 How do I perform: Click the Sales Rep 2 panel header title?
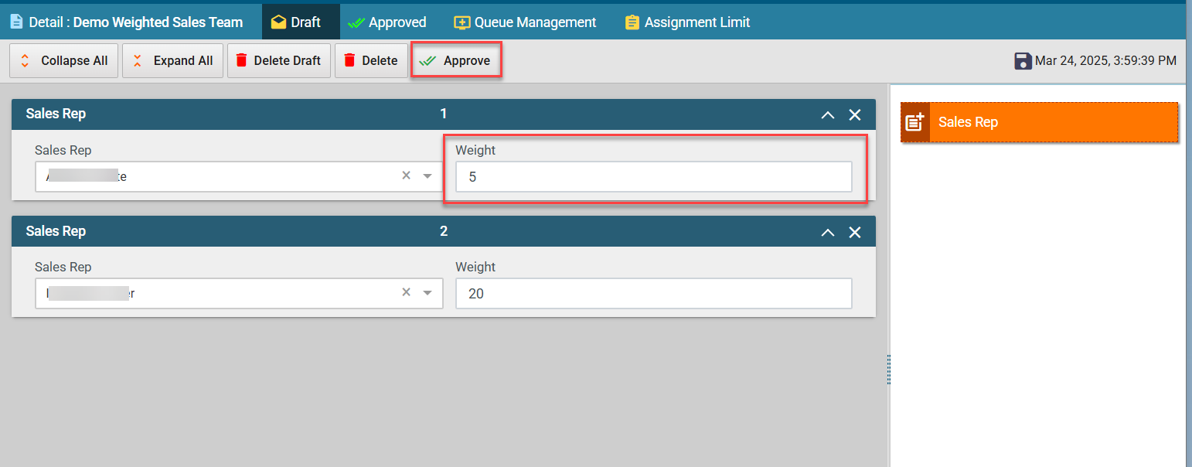tap(56, 231)
